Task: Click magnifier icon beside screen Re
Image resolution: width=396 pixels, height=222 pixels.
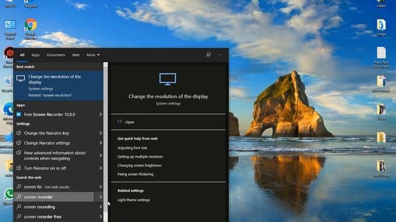Action: point(19,186)
